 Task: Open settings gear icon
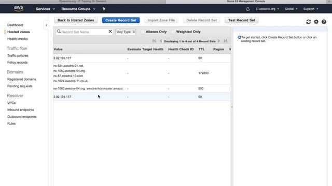coord(316,22)
